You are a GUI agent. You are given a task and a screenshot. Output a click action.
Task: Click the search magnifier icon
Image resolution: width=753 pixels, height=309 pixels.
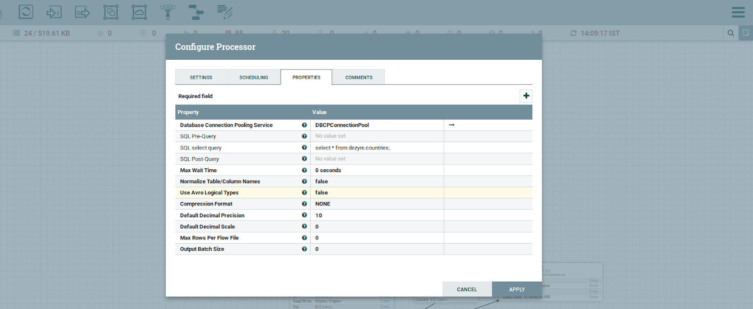click(x=731, y=33)
